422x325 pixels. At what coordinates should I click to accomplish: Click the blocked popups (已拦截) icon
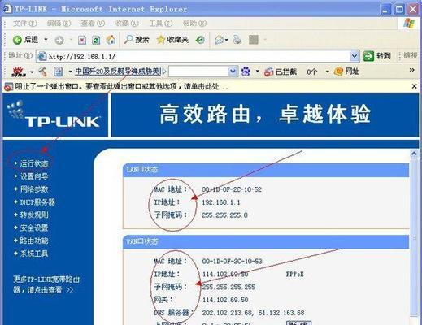268,71
